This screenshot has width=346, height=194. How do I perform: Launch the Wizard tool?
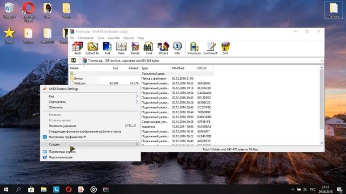coord(163,48)
